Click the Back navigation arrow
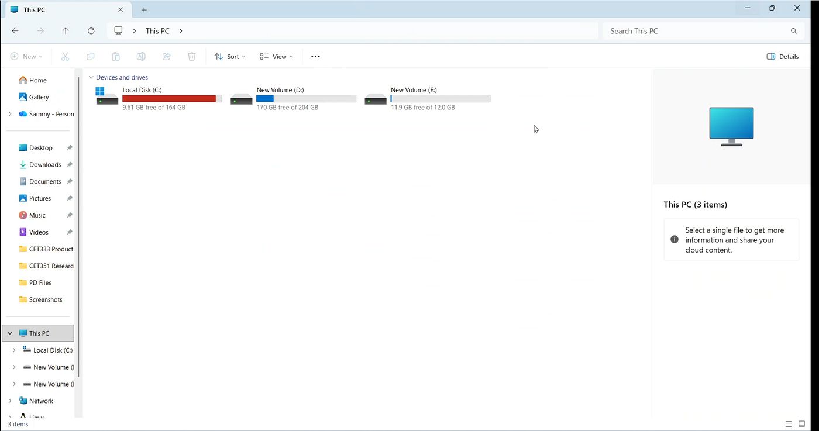 coord(15,31)
